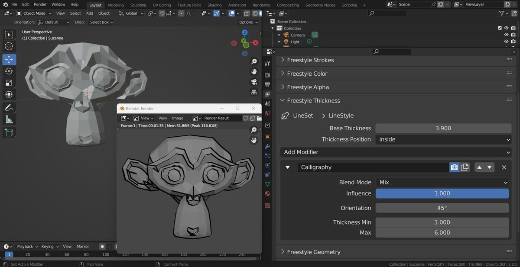Switch perspective/orthographic grid icon in viewport
520x267 pixels.
click(254, 92)
